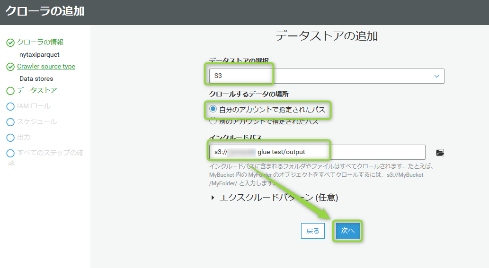Click the データストア step circle icon

[10, 91]
